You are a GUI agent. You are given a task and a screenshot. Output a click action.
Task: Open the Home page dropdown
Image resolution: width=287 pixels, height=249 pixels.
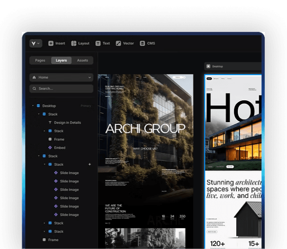click(x=61, y=77)
